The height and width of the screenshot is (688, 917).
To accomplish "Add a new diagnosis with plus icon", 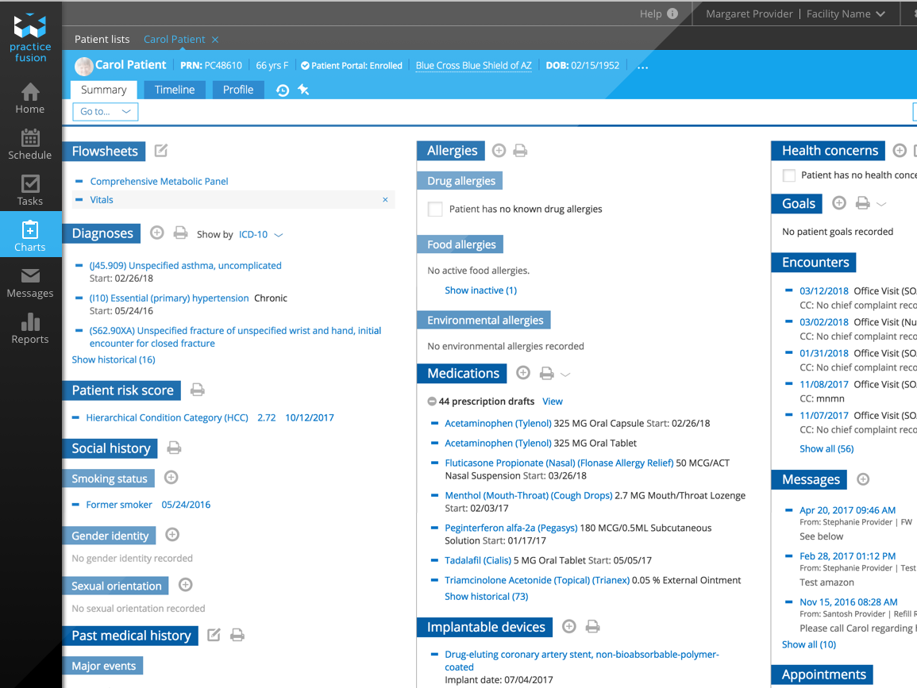I will pos(157,233).
